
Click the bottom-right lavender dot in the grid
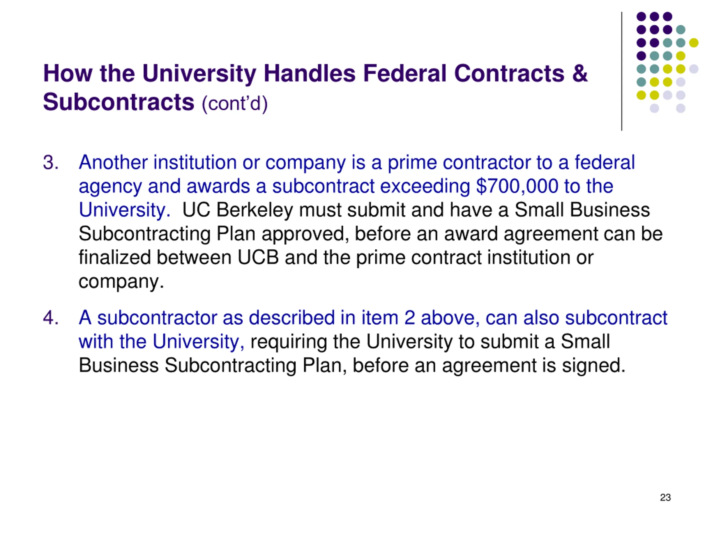[681, 108]
